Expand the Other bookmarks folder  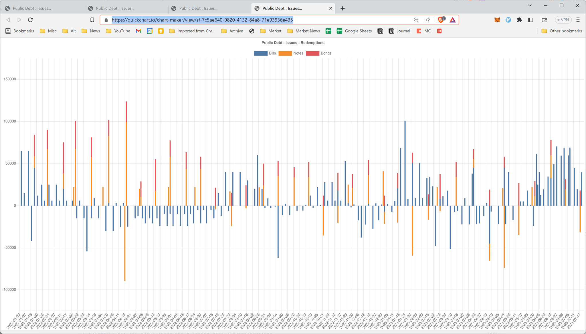pyautogui.click(x=561, y=31)
